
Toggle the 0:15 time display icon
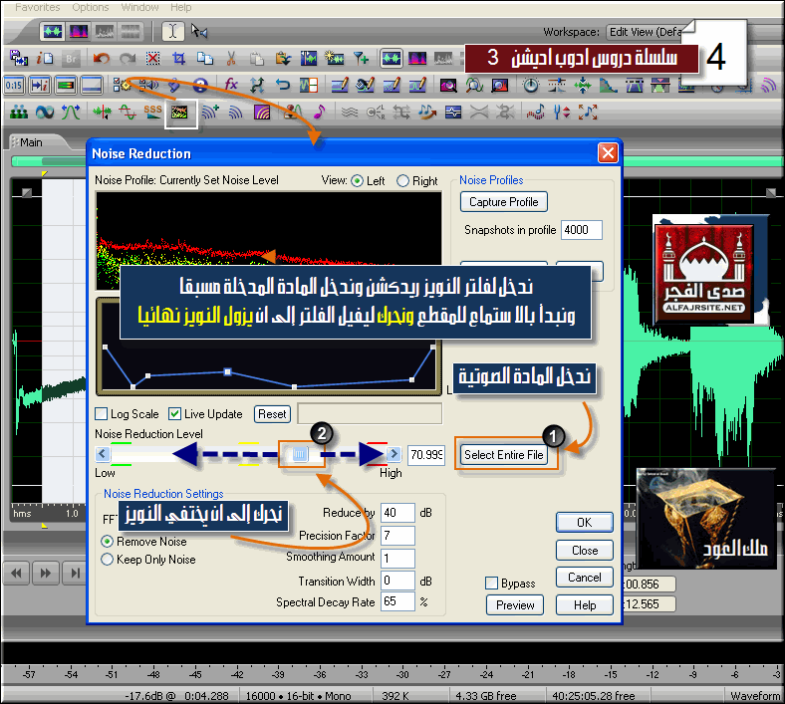[14, 86]
